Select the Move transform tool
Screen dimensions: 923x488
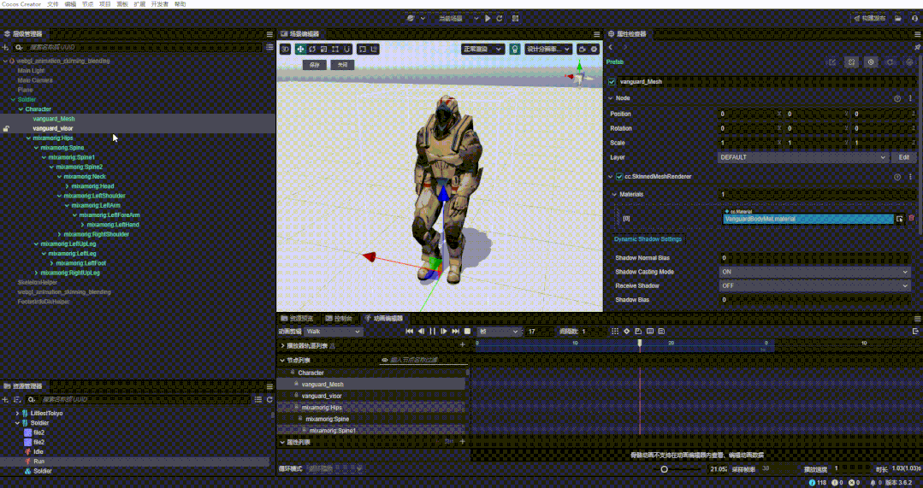click(301, 50)
